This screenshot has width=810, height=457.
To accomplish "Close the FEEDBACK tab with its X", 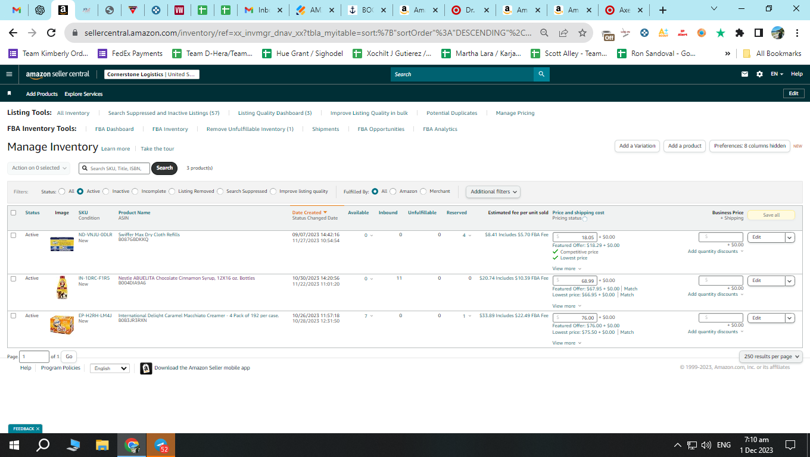I will (x=38, y=428).
